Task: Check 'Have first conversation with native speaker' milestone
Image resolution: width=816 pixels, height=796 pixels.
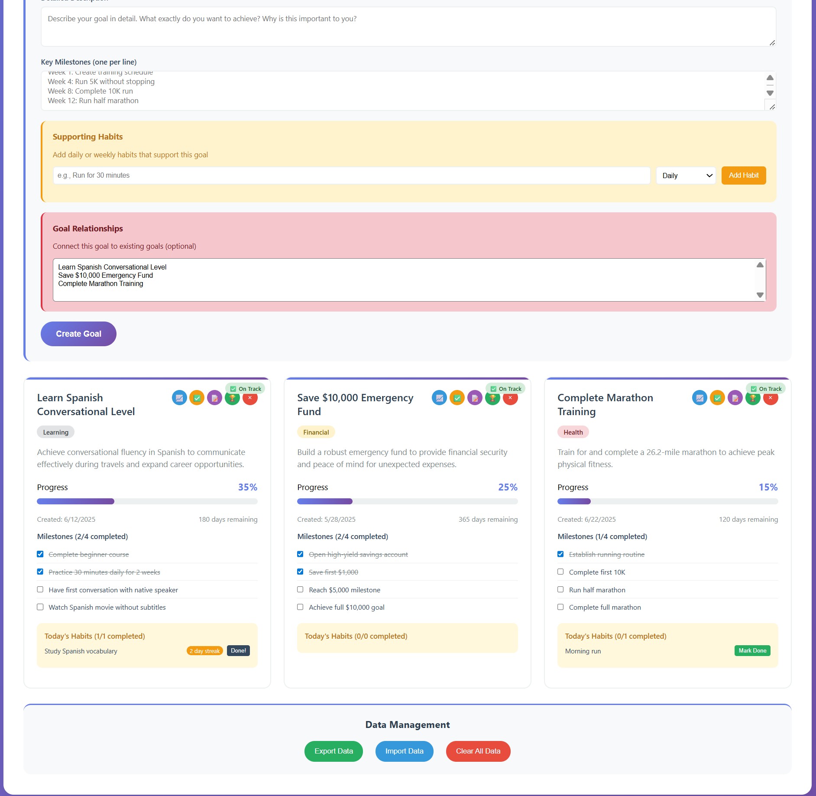Action: pos(40,589)
